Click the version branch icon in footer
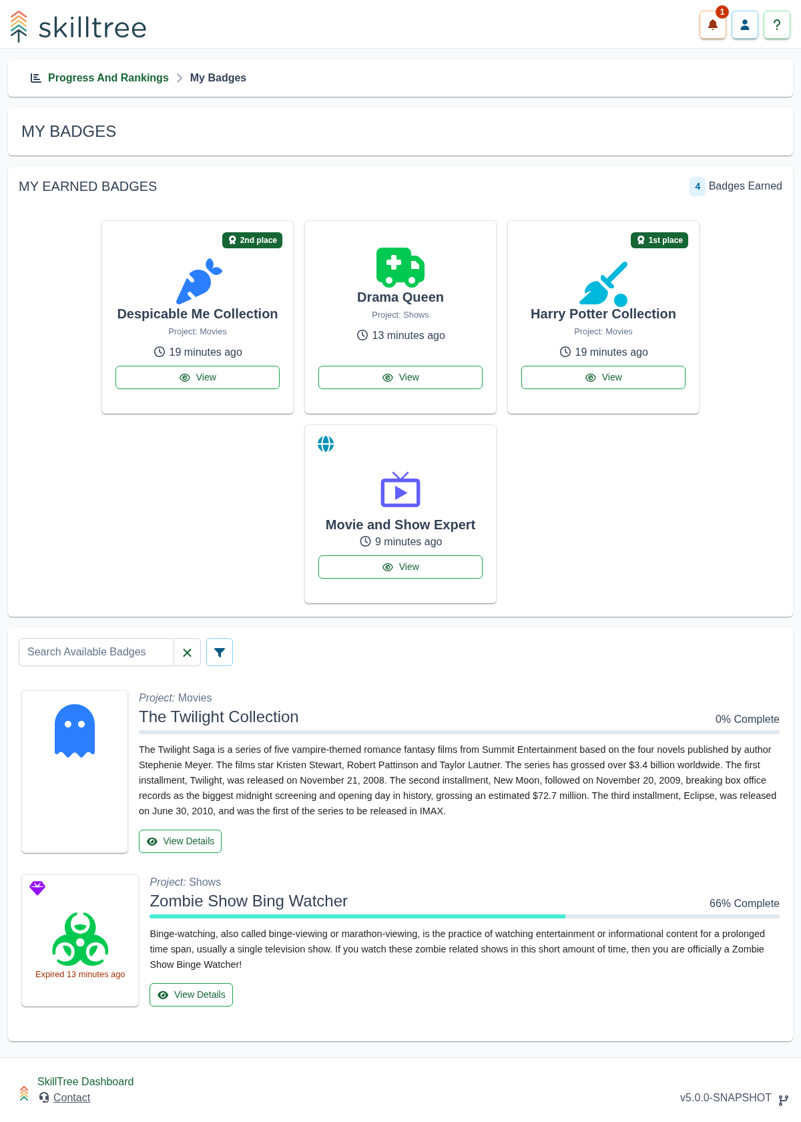801x1122 pixels. [784, 1100]
